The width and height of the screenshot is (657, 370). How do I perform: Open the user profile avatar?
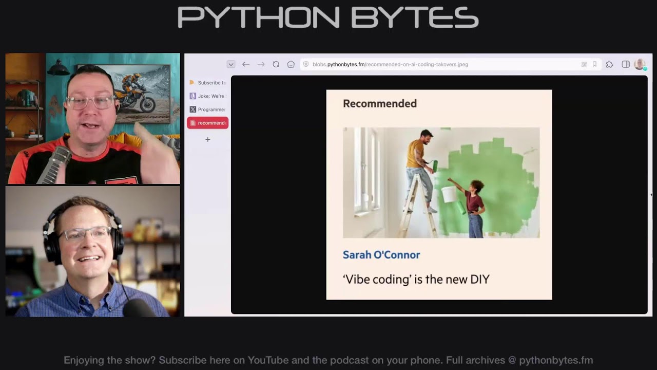(639, 64)
